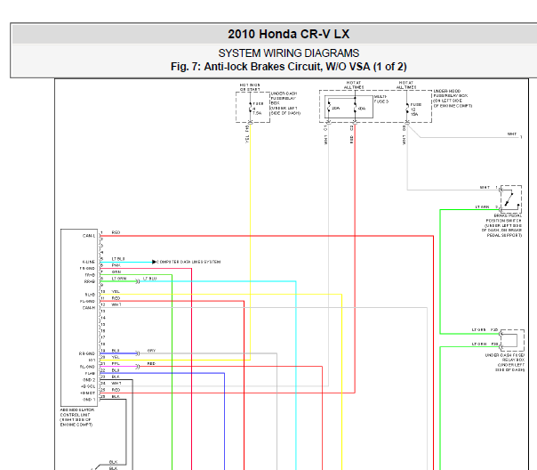Click 'GRN' wire label at pin 7
Viewport: 537px width, 470px height.
(116, 271)
